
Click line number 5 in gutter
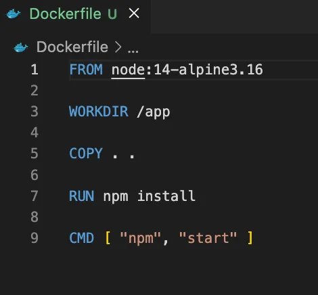click(35, 154)
